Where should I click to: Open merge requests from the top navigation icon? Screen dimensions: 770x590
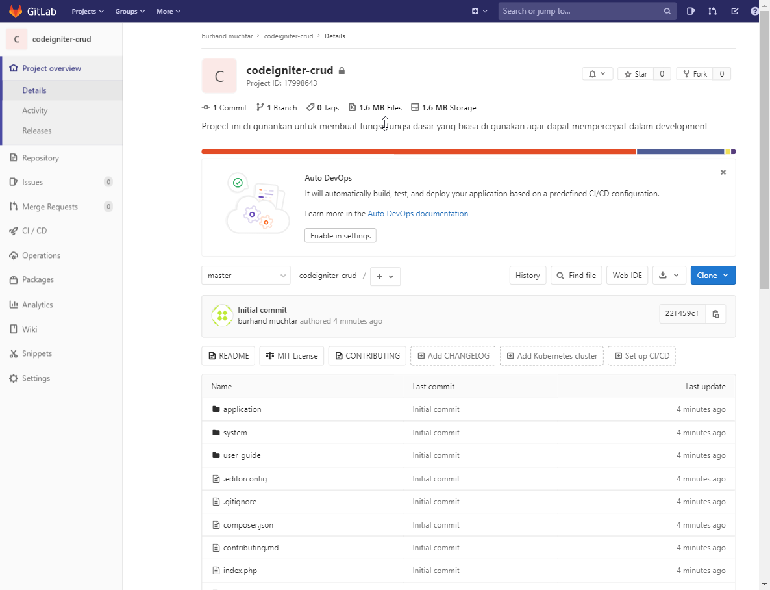[712, 11]
